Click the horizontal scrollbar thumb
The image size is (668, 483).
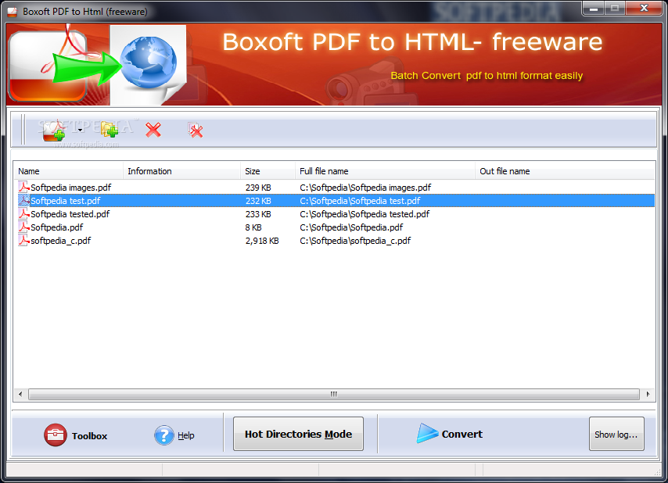click(x=334, y=394)
